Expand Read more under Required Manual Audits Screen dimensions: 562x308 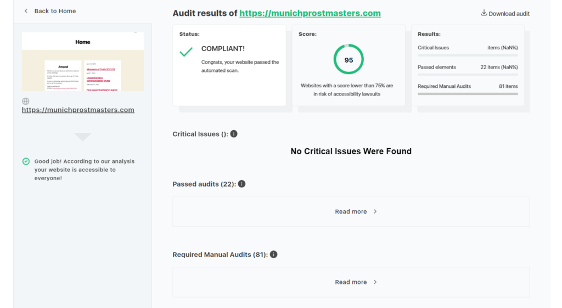point(351,282)
